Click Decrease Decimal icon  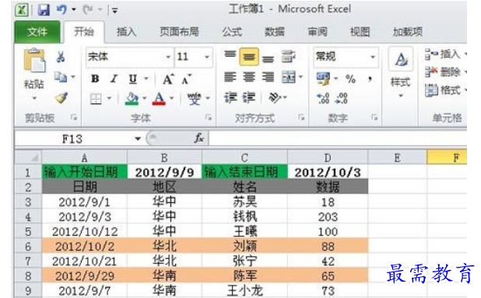(342, 98)
